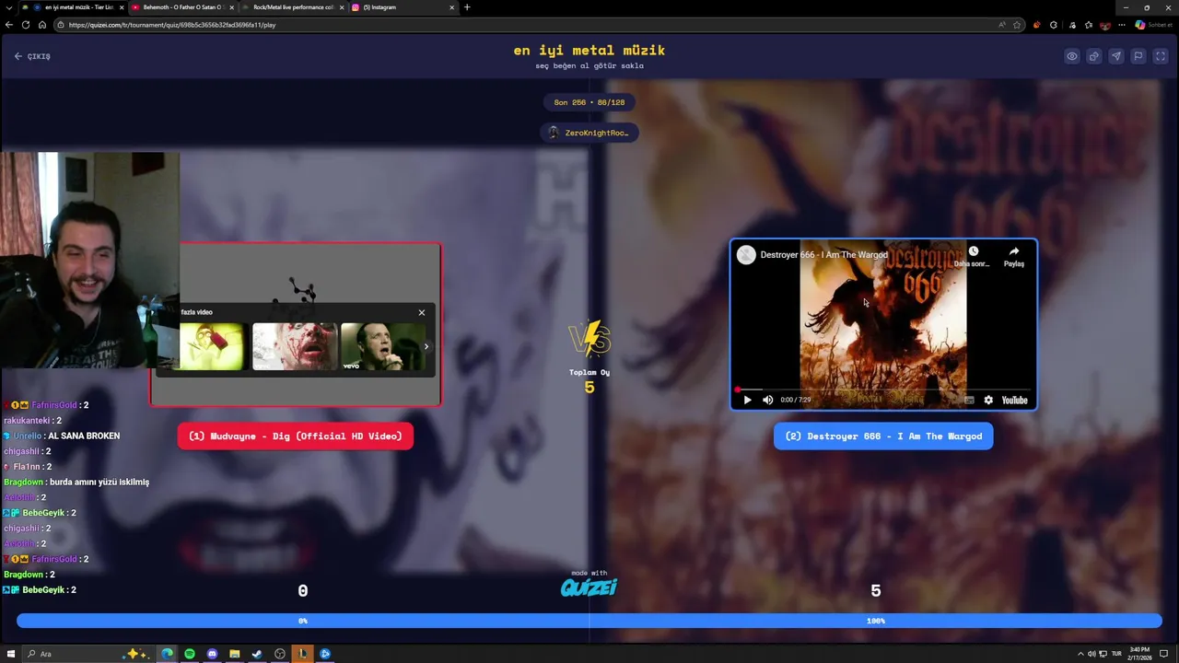Image resolution: width=1179 pixels, height=663 pixels.
Task: Expand more videos with right arrow
Action: (x=426, y=346)
